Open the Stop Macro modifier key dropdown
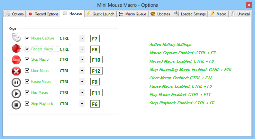The image size is (255, 139). pyautogui.click(x=82, y=60)
